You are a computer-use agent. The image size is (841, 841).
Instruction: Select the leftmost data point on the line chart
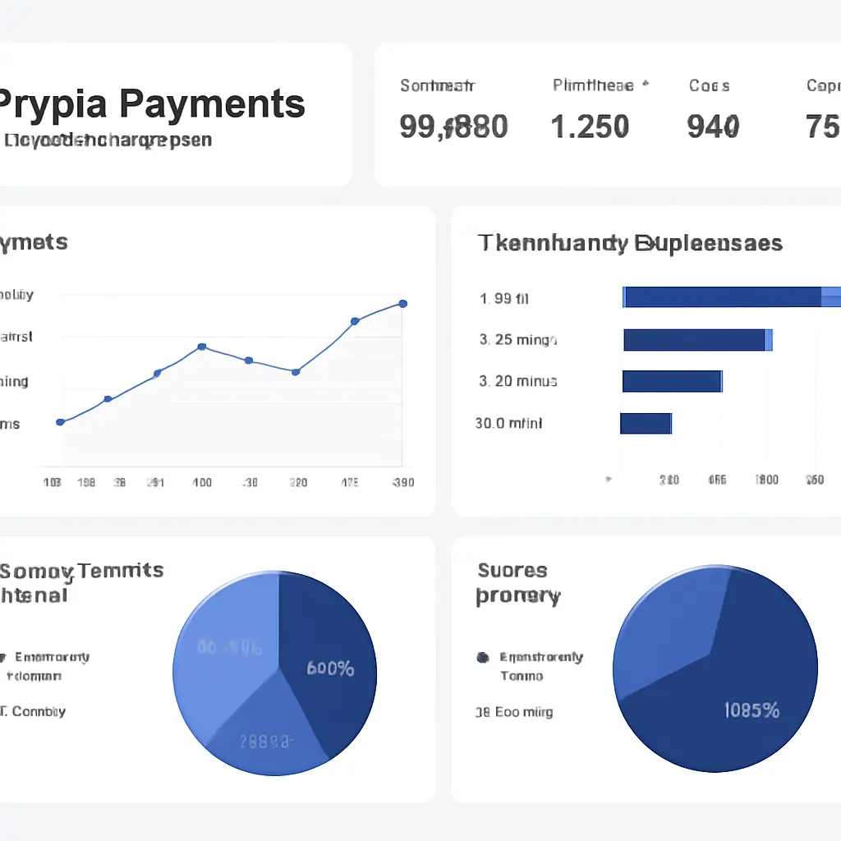tap(60, 422)
